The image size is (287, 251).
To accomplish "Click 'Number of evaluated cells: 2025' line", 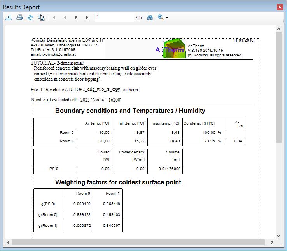I will [76, 100].
